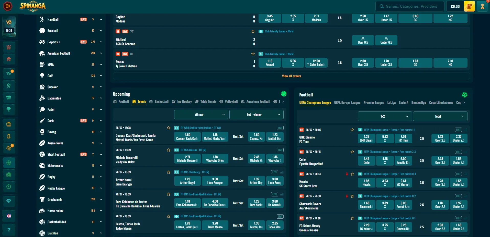Screen dimensions: 490x237
Task: Click the Greyhounds icon
Action: pos(42,199)
